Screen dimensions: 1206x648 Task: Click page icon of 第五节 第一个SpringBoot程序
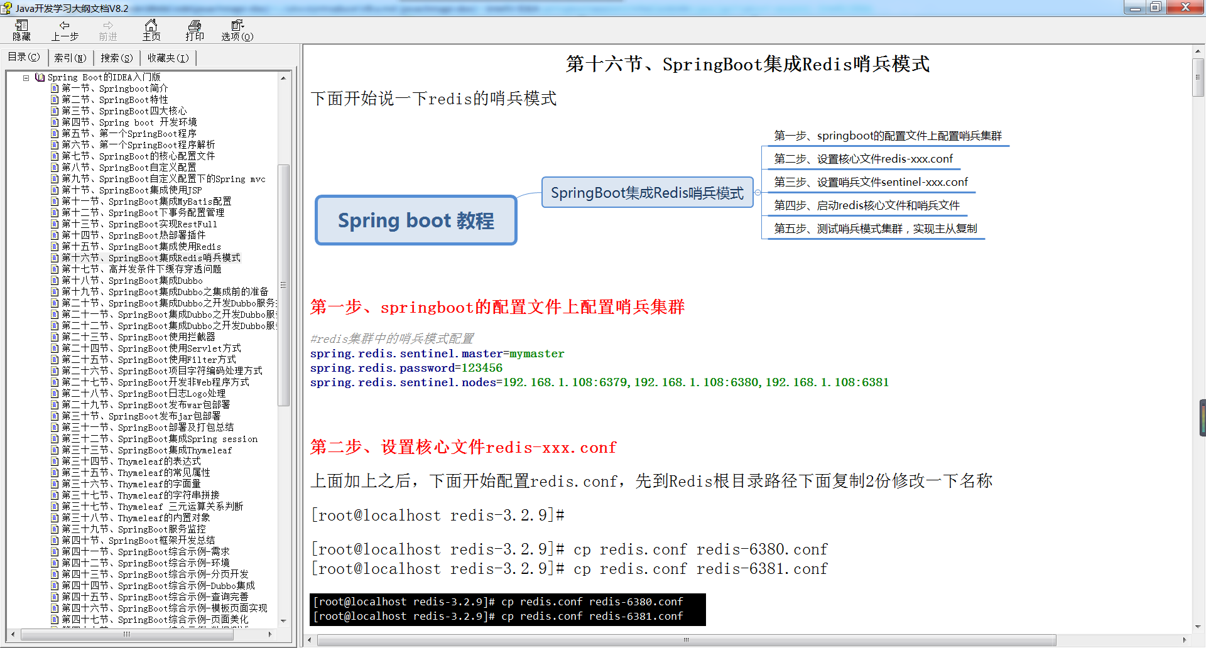[x=55, y=134]
